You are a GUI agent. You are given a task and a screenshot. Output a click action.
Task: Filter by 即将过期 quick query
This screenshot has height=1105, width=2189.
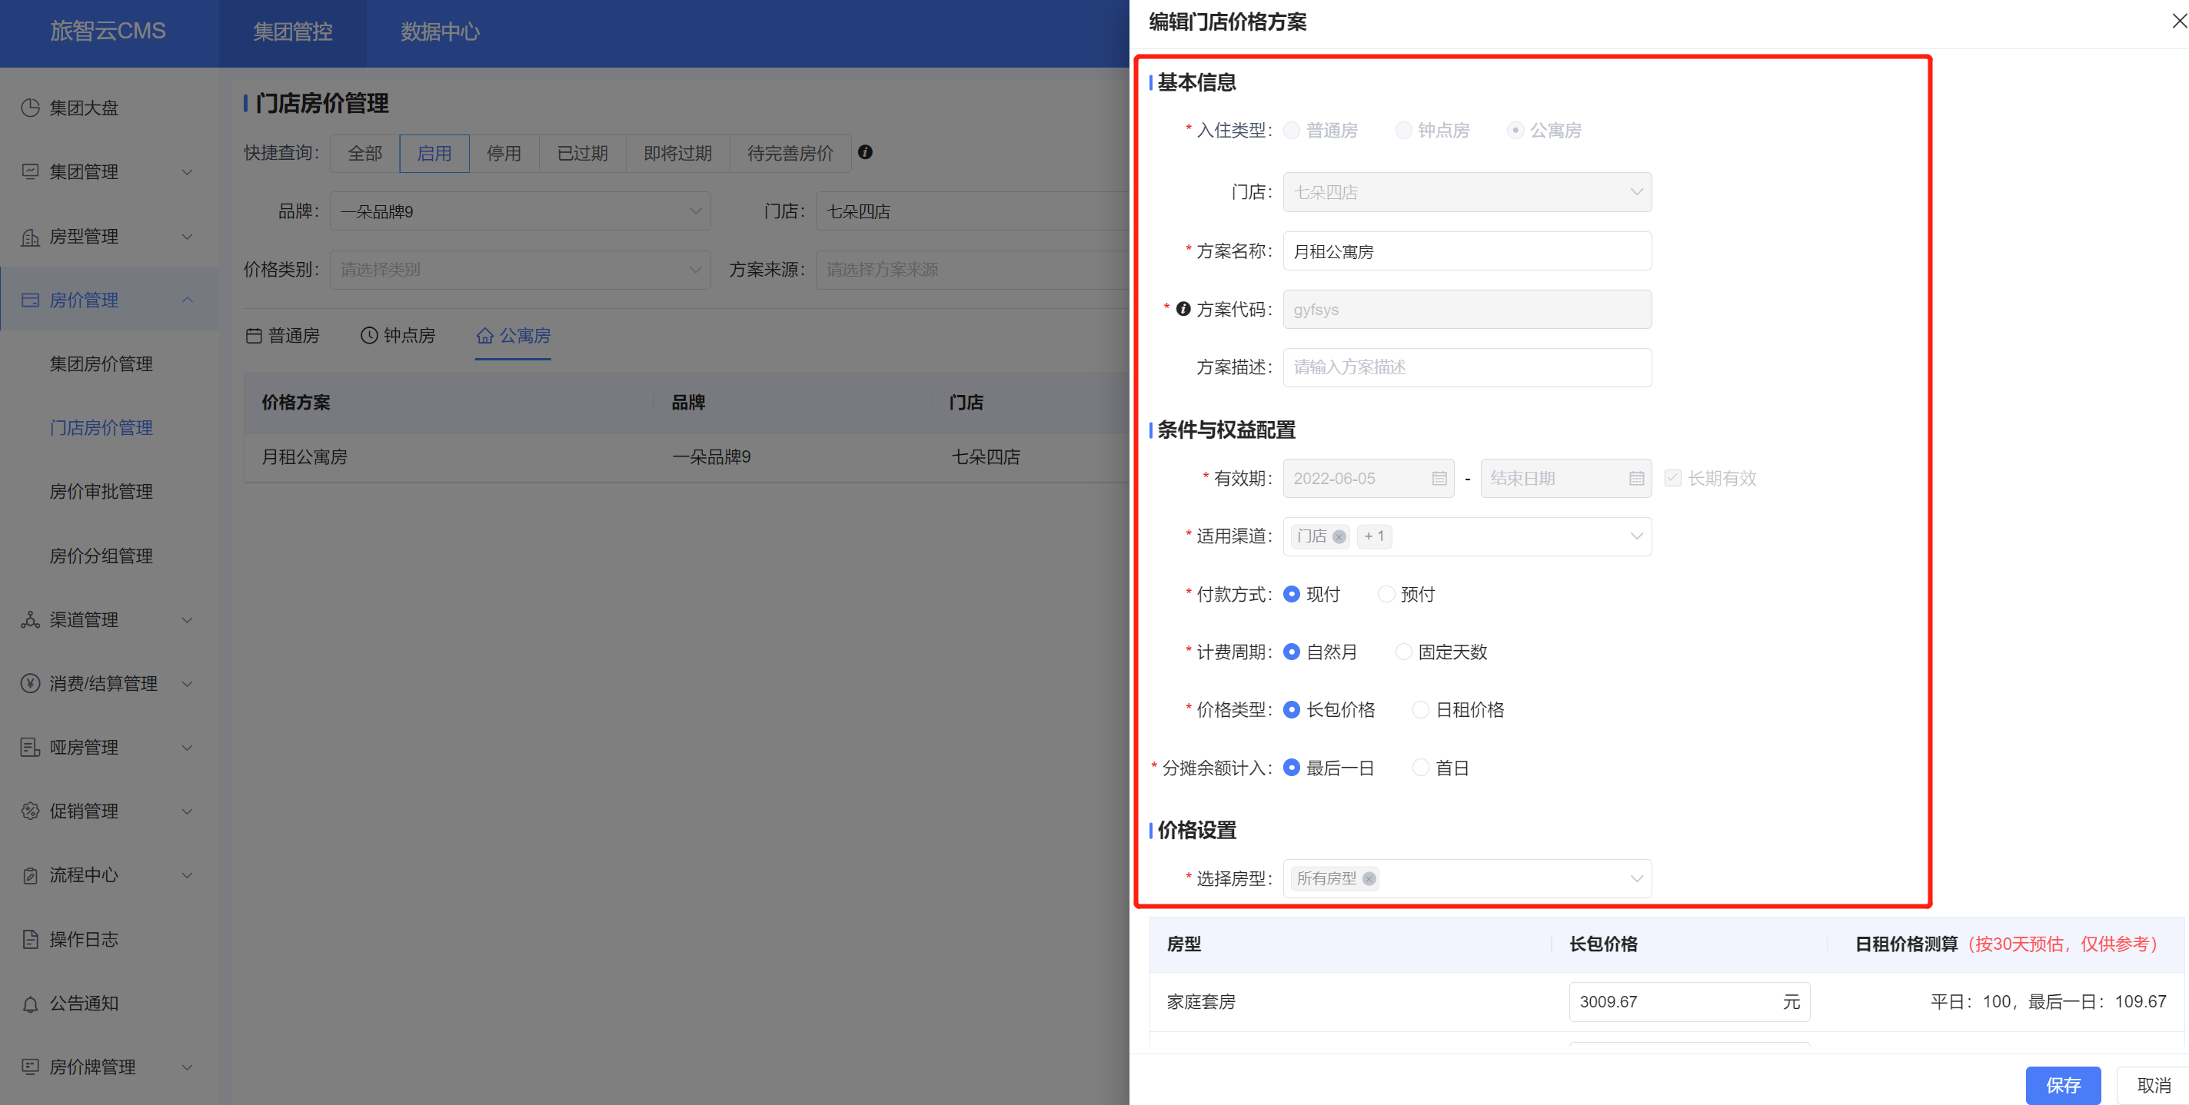[x=677, y=153]
